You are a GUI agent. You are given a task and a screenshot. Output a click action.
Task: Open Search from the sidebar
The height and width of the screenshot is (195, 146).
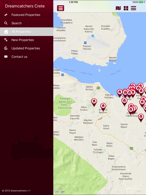[27, 23]
